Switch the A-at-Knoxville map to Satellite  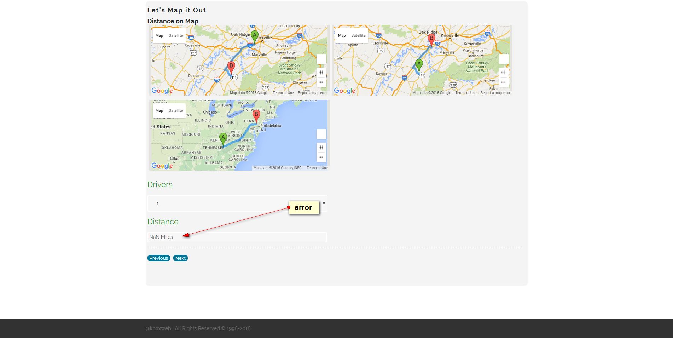pos(176,35)
